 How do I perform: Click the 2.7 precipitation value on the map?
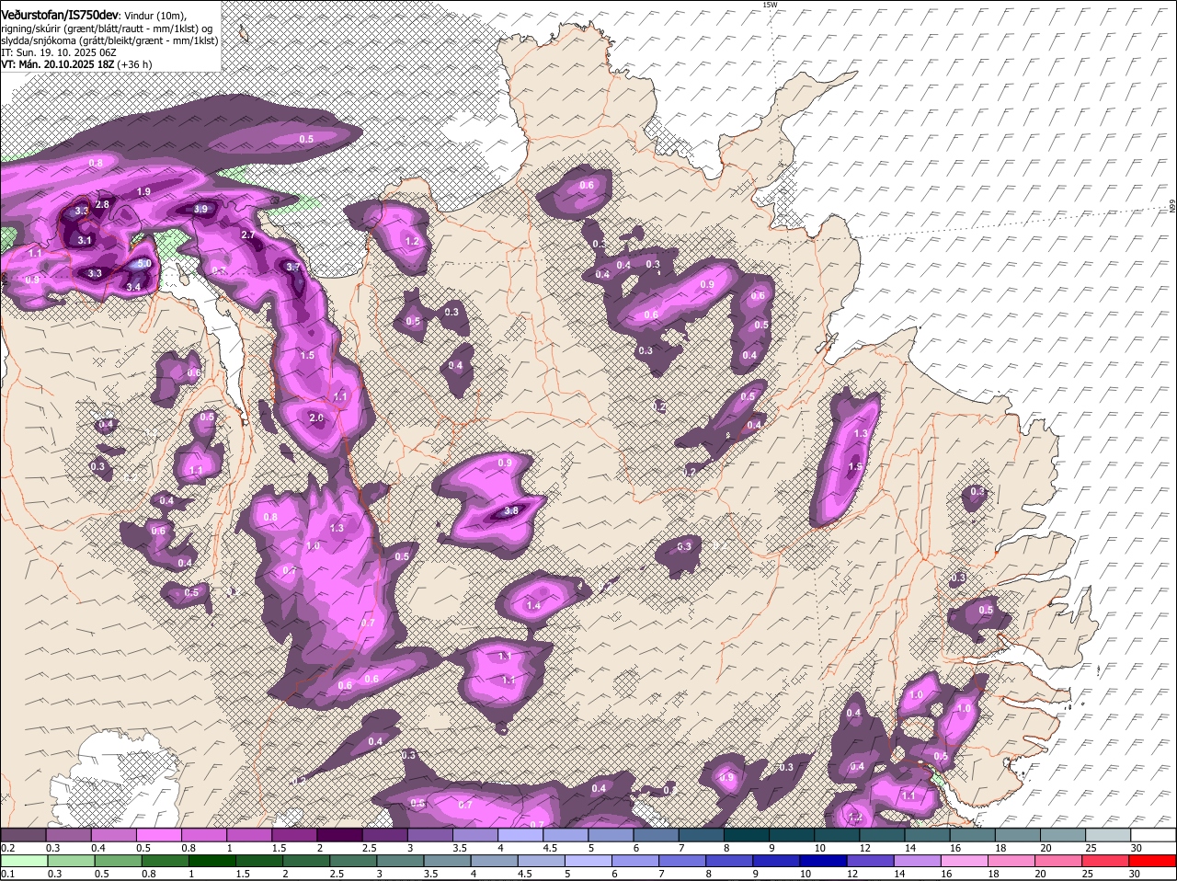pos(247,235)
